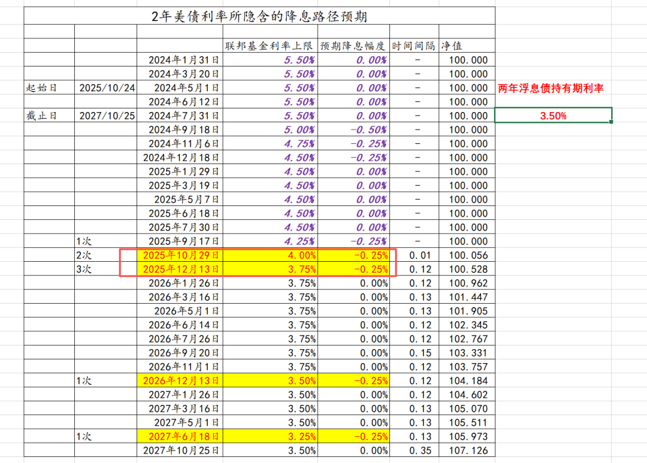Click the yellow 2025年12月13日 date cell
This screenshot has height=463, width=647.
[x=180, y=269]
